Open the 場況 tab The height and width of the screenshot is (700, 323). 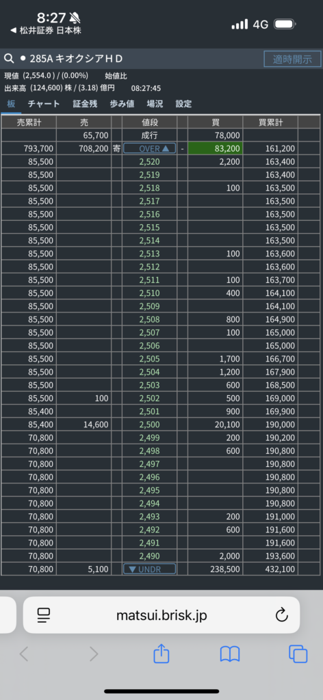tap(155, 104)
